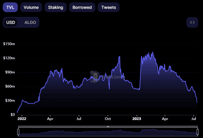203x138 pixels.
Task: Show the Volume chart
Action: pos(31,7)
